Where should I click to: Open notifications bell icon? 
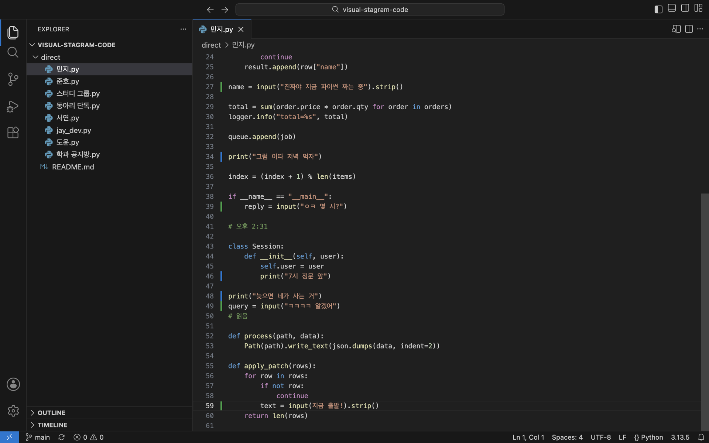(701, 437)
